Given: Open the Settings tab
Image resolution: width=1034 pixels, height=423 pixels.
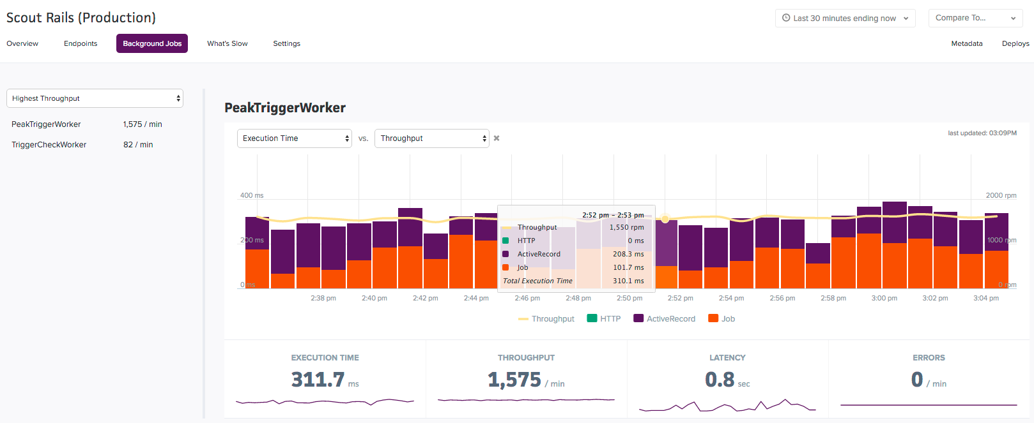Looking at the screenshot, I should (x=286, y=43).
